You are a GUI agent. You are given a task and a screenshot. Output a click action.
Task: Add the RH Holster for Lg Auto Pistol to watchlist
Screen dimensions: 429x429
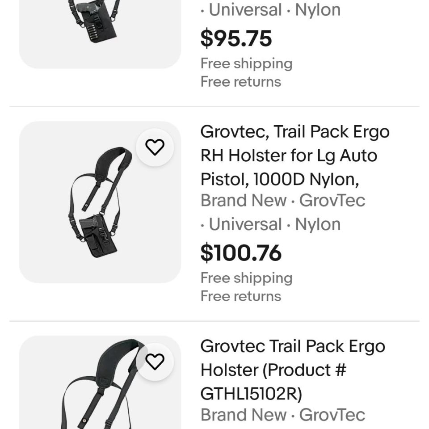point(155,147)
